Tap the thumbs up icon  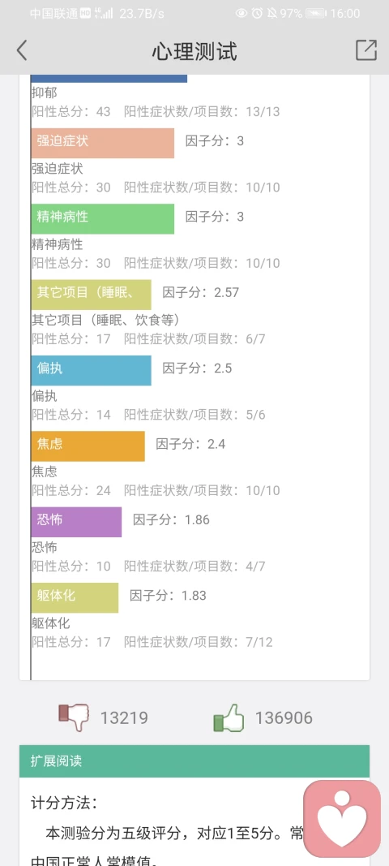(229, 717)
